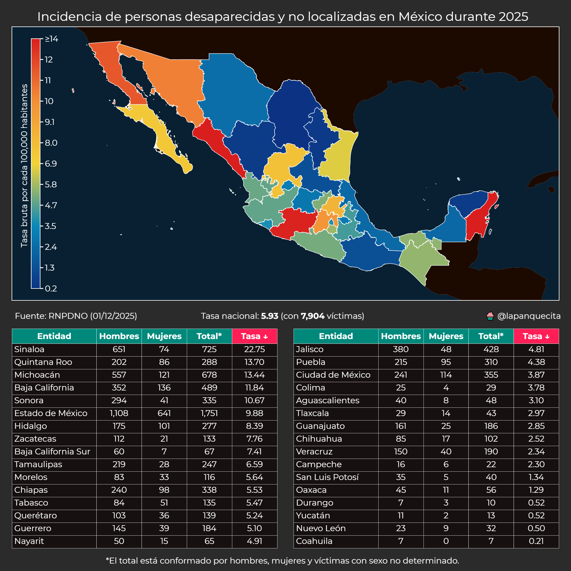Click the Tasa sort header above Sinaloa's rate
The image size is (571, 571).
click(255, 336)
